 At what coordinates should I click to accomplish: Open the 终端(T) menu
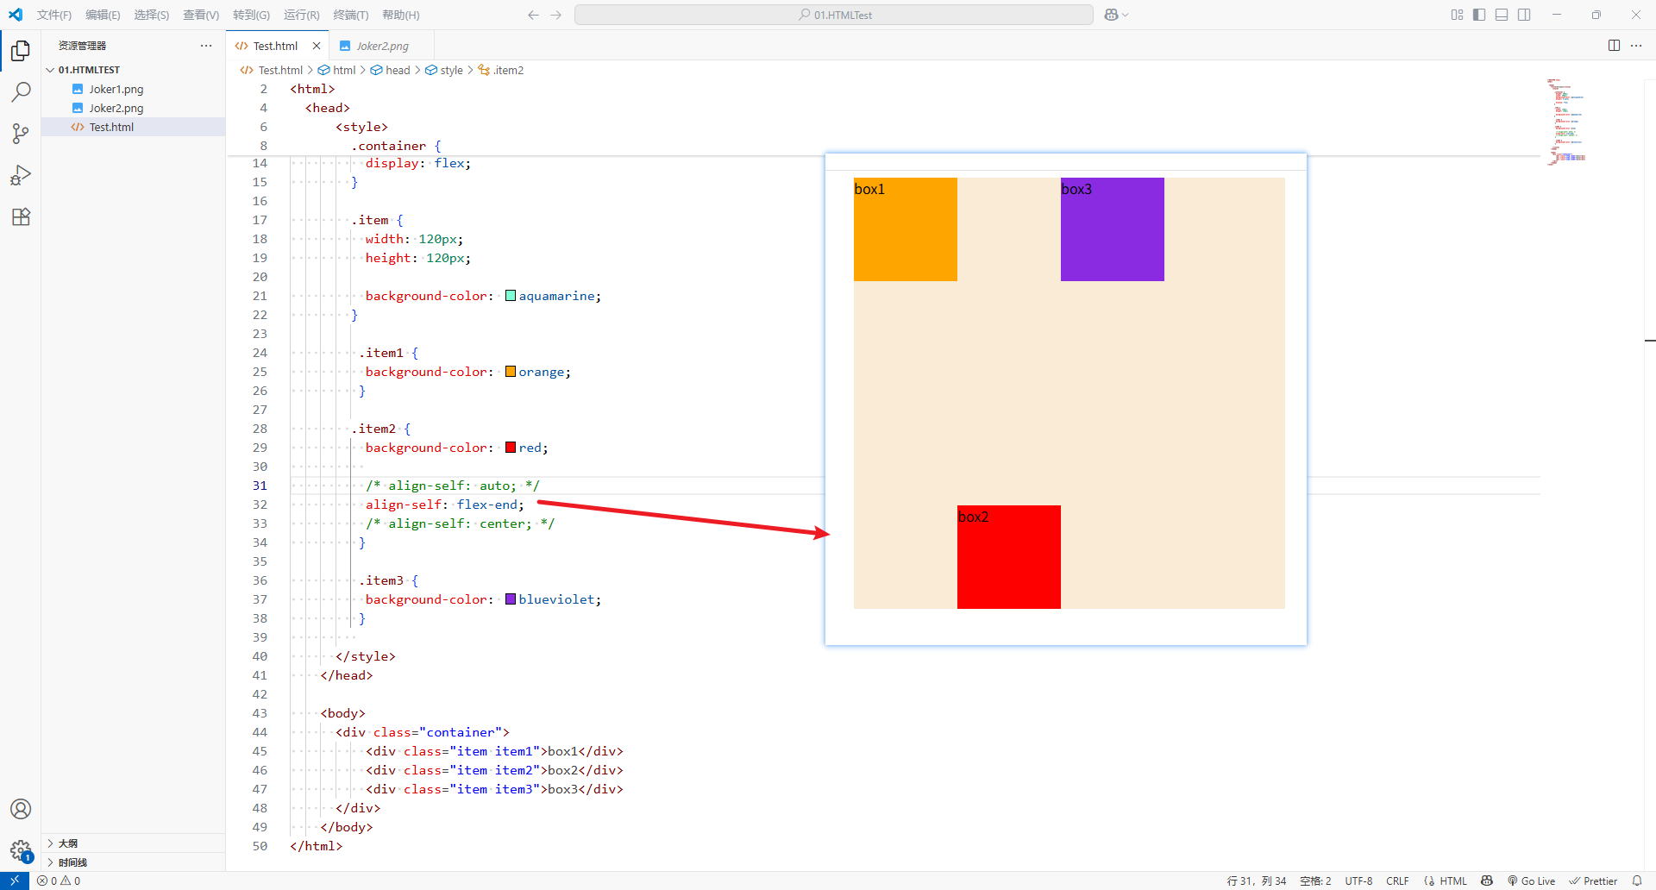(x=351, y=15)
